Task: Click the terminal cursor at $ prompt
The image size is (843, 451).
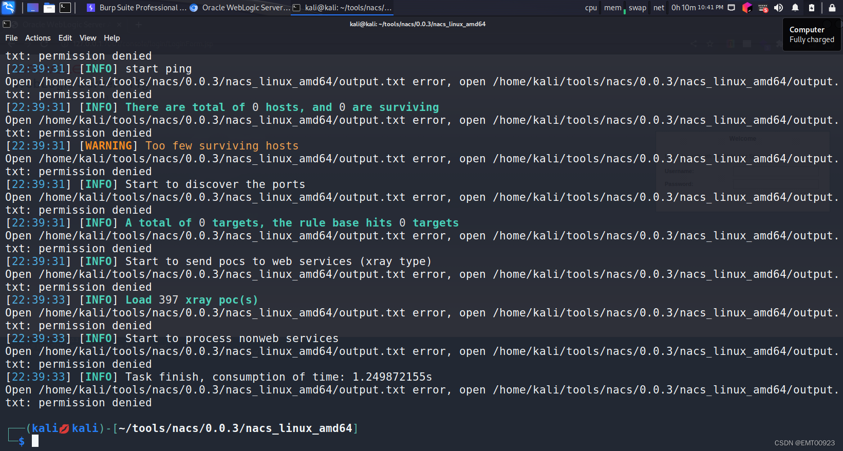Action: point(35,441)
